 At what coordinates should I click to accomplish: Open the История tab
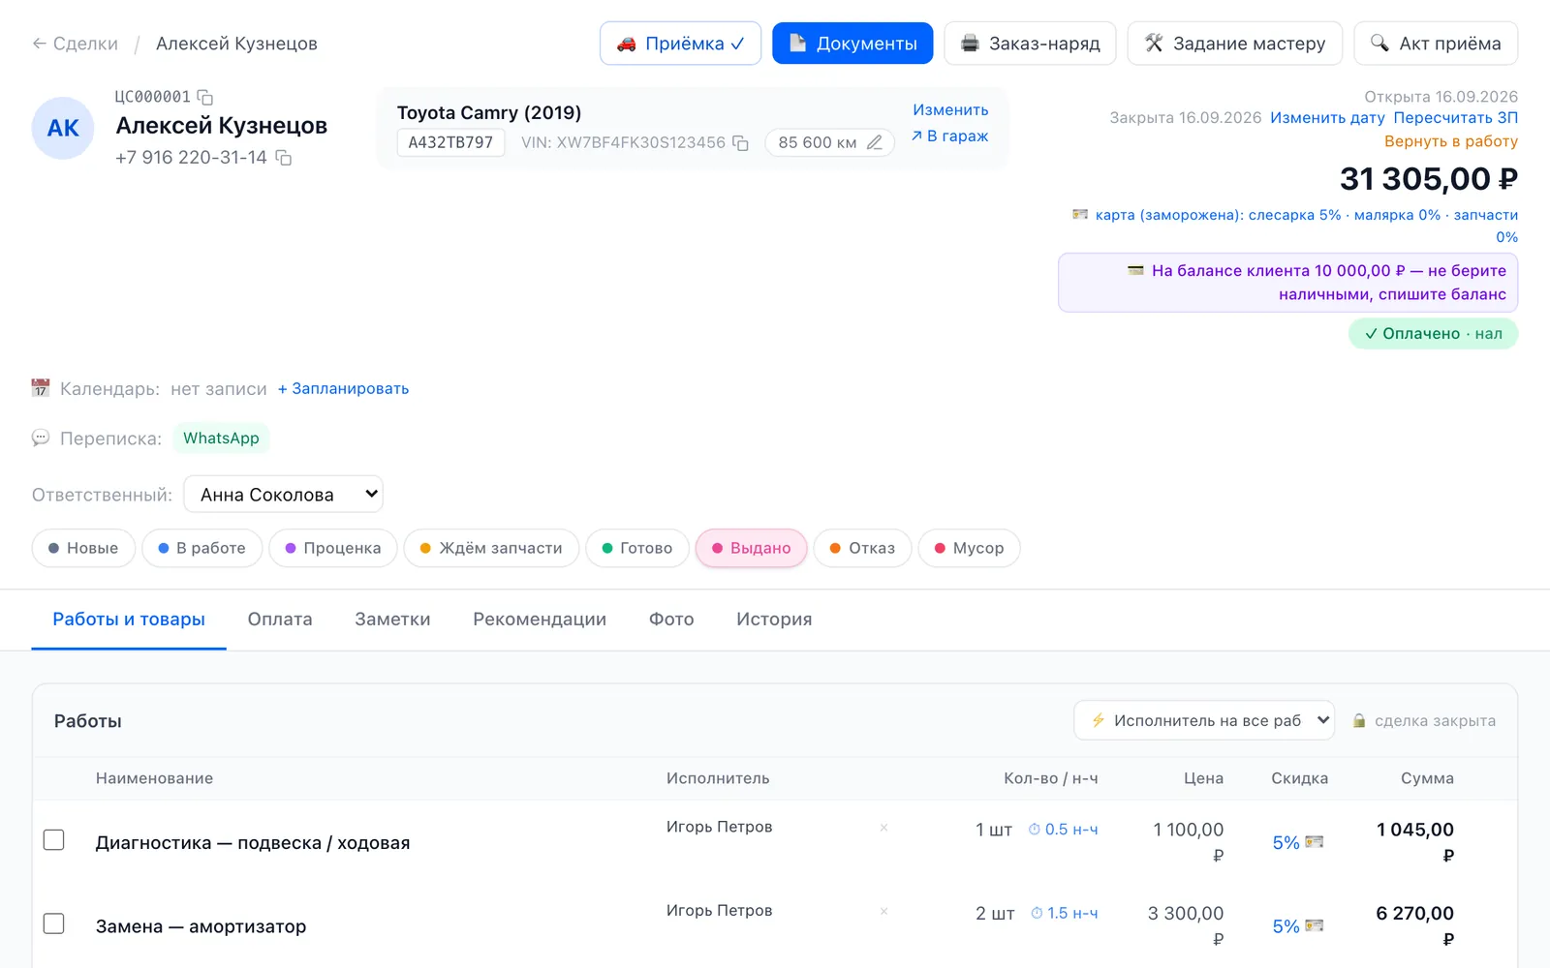[774, 620]
